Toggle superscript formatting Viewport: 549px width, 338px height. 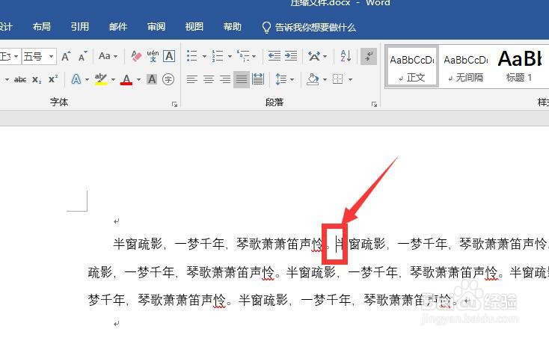click(x=53, y=79)
